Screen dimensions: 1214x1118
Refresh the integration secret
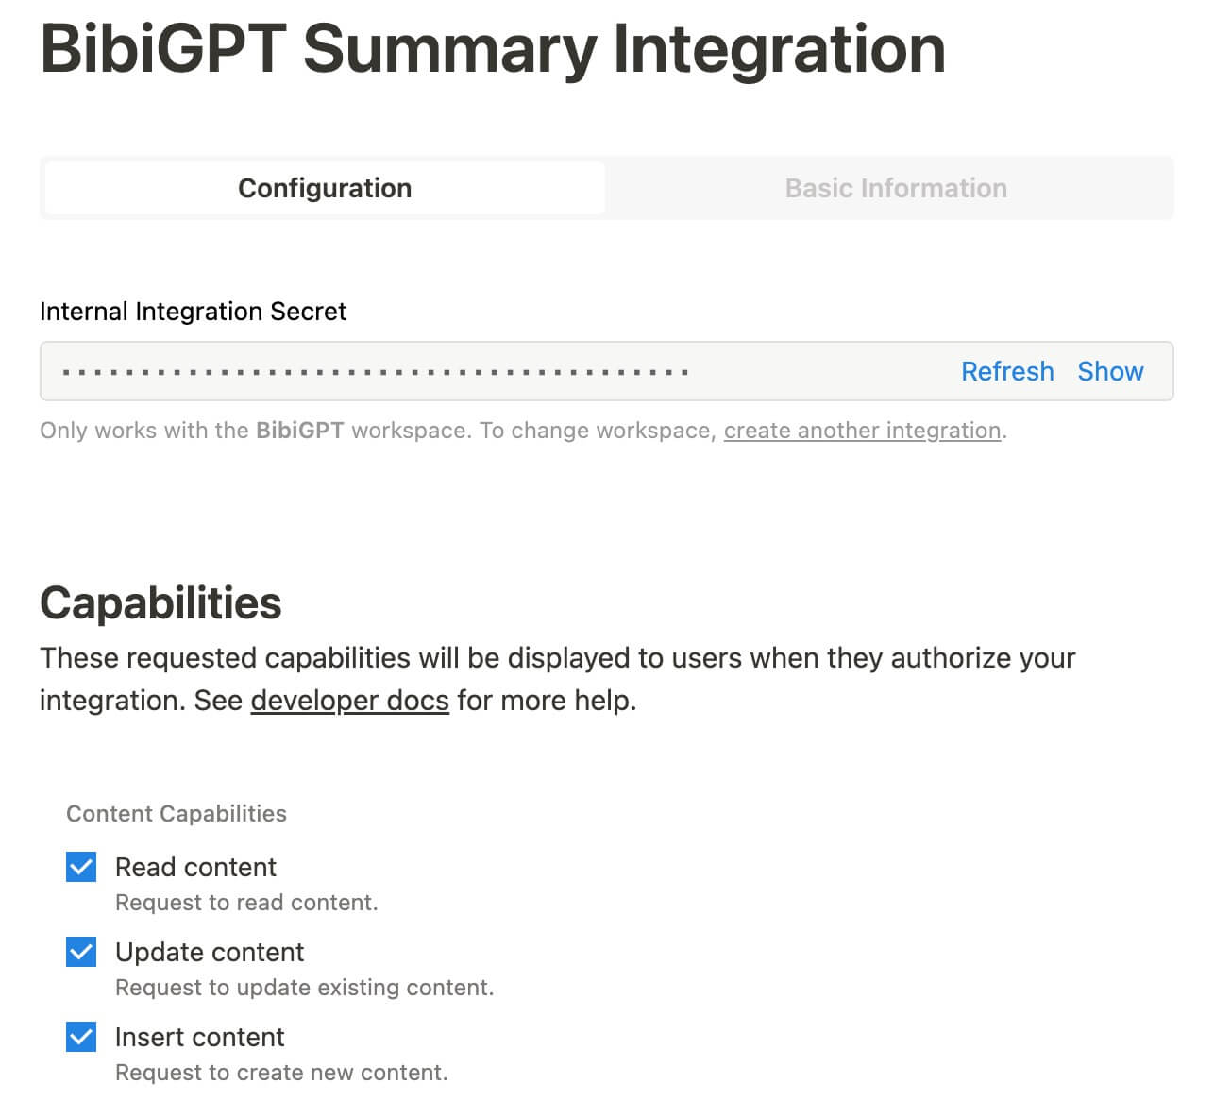(x=1006, y=371)
